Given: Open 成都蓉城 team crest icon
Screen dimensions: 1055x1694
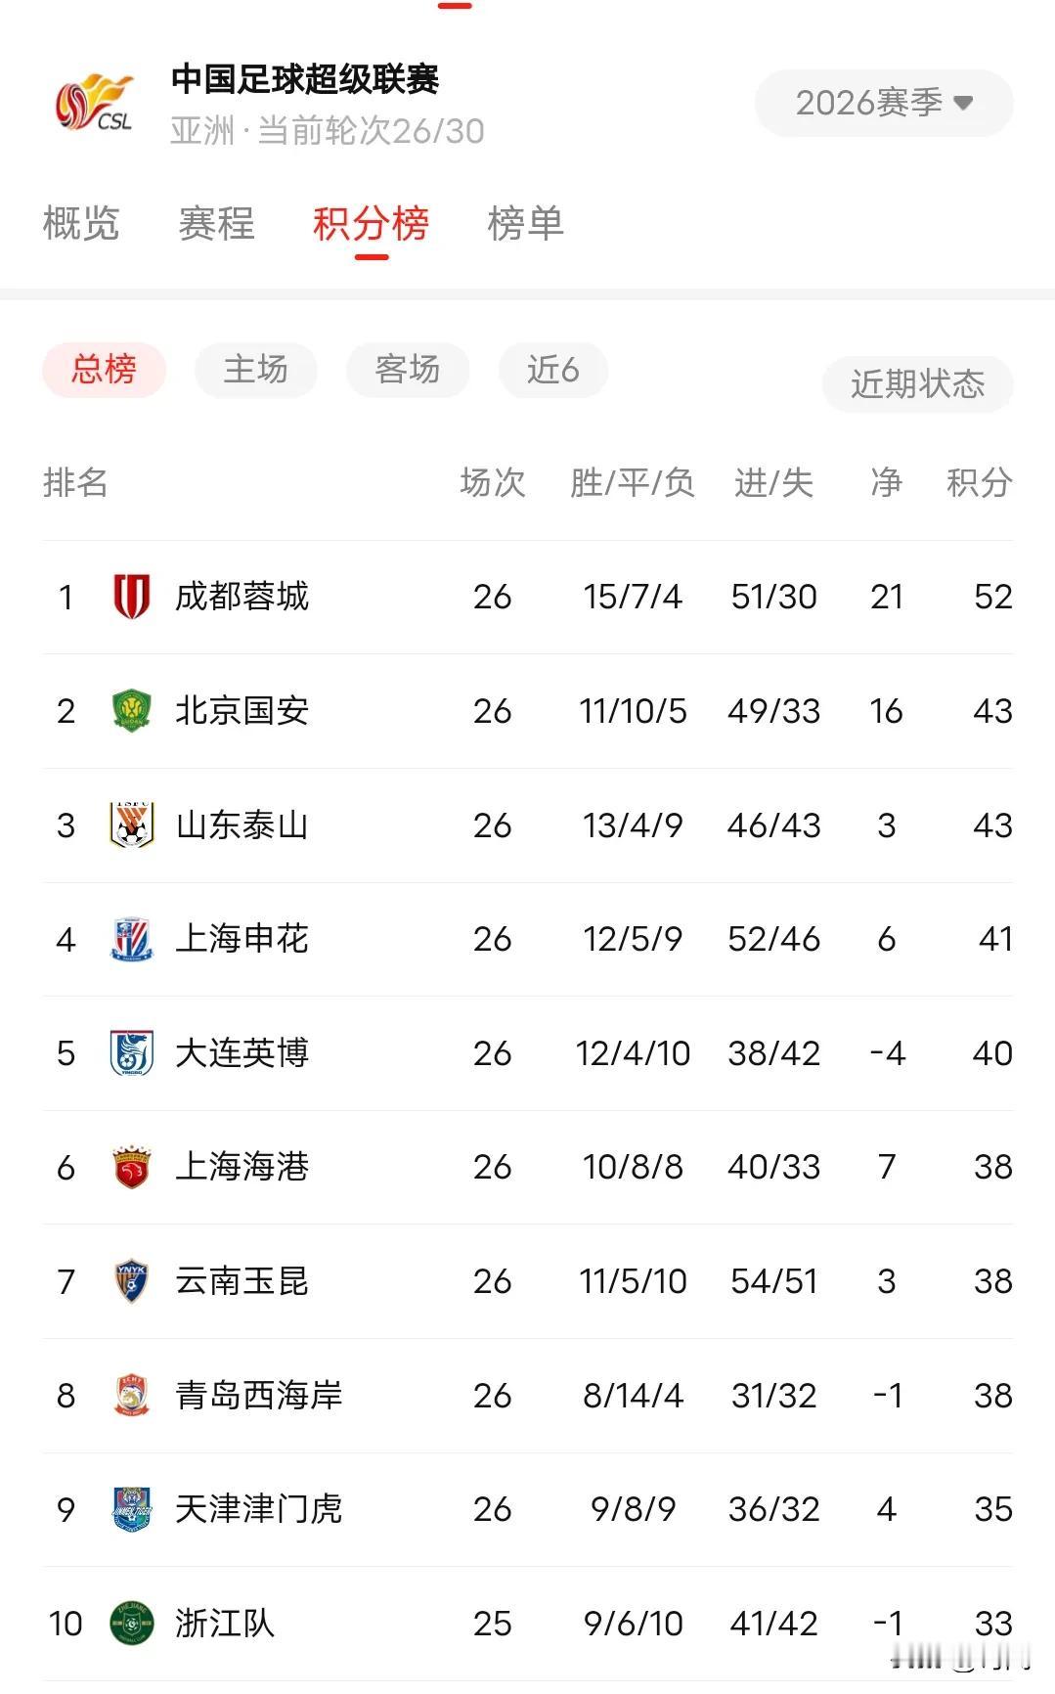Looking at the screenshot, I should 131,597.
